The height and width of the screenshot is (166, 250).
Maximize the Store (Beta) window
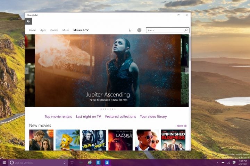pos(178,15)
